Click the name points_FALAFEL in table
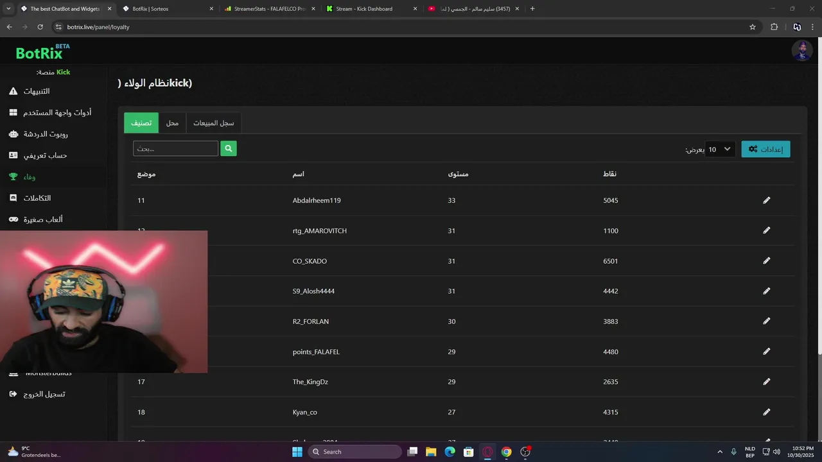 [x=316, y=352]
